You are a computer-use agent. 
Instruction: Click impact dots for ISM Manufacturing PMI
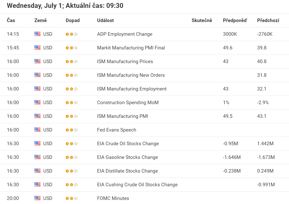(72, 116)
